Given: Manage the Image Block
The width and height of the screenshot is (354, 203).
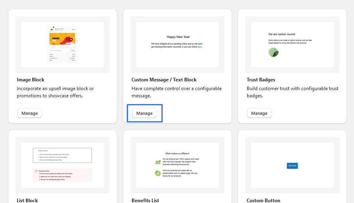Looking at the screenshot, I should [29, 113].
